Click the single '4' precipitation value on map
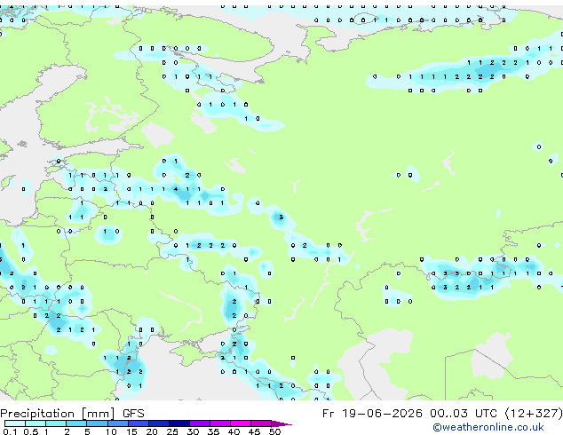This screenshot has width=563, height=435. [x=176, y=189]
